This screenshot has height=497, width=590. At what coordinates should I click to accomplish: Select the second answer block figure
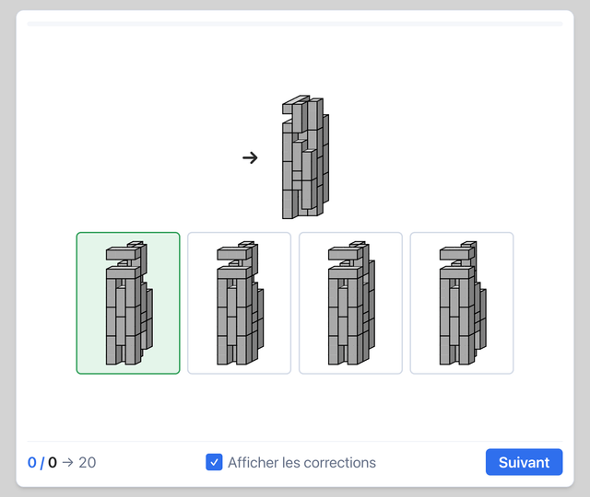(239, 303)
